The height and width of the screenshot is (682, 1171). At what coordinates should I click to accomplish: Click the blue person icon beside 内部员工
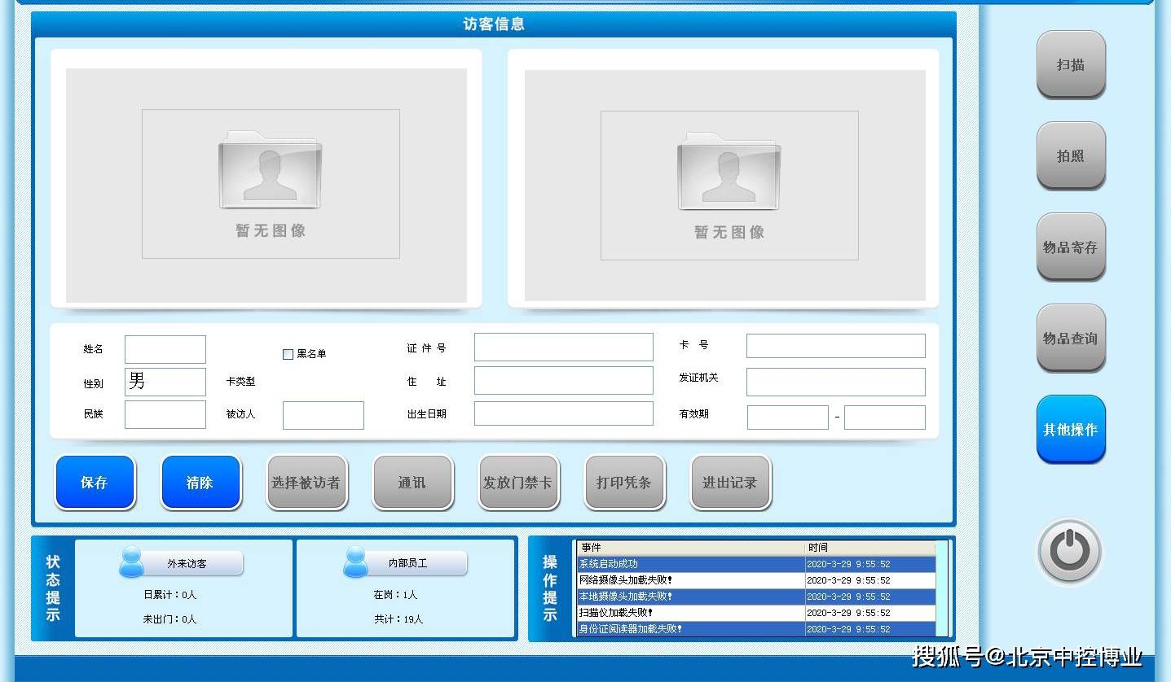[x=354, y=562]
